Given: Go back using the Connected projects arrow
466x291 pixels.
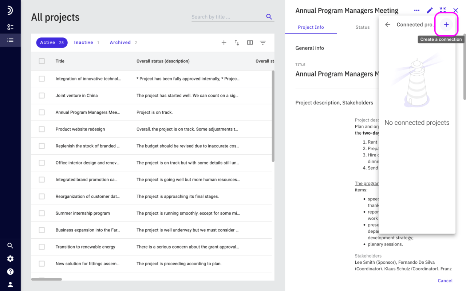Looking at the screenshot, I should click(388, 25).
